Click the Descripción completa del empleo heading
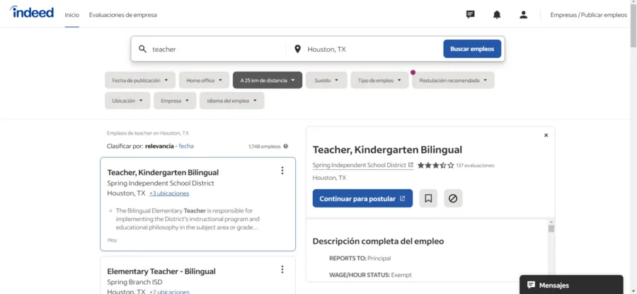 pos(378,241)
